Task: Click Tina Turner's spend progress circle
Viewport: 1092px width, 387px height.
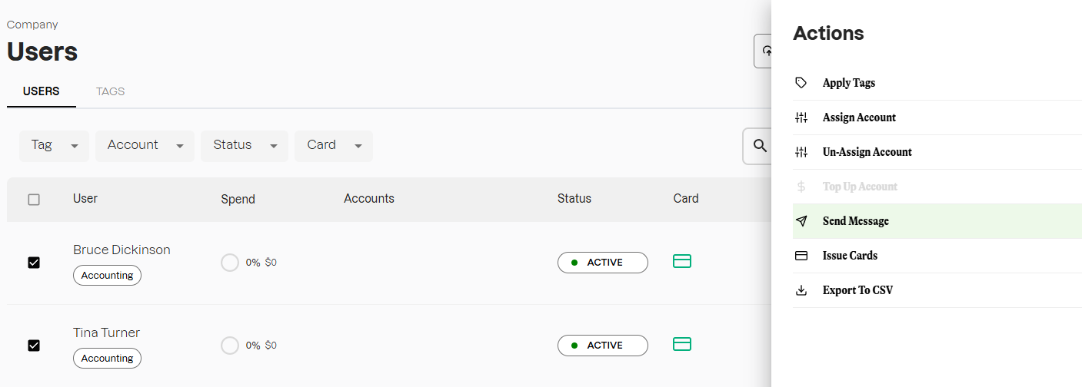Action: point(230,346)
